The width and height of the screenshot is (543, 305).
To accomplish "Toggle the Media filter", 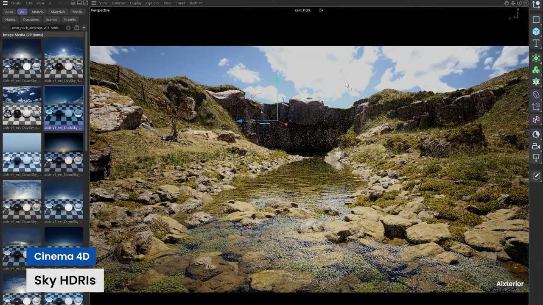I will (77, 12).
